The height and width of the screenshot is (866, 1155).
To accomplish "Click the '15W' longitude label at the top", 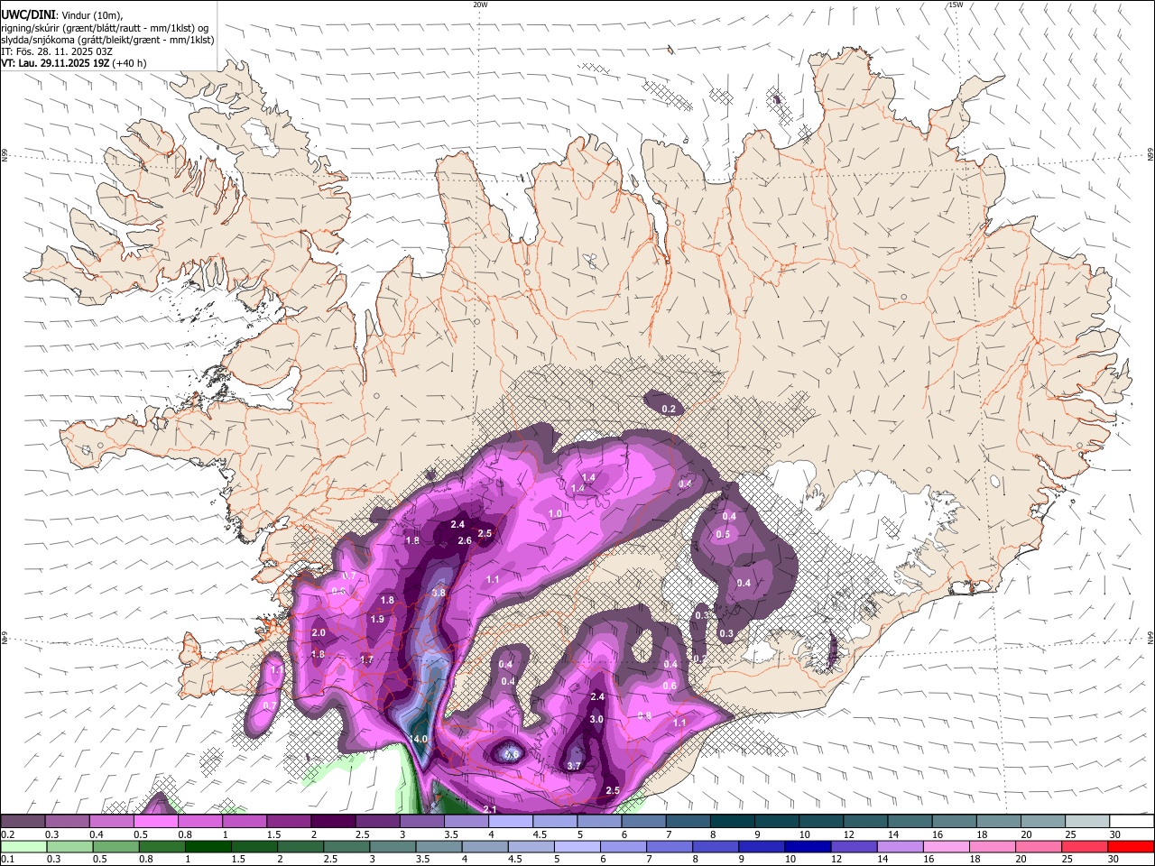I will [956, 5].
